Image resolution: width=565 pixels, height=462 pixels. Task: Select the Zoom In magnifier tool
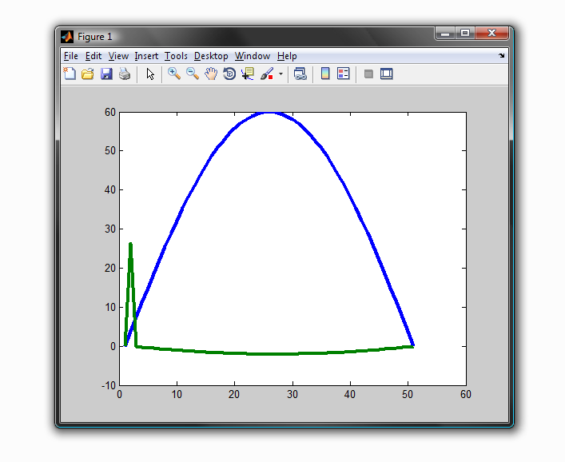pyautogui.click(x=173, y=74)
